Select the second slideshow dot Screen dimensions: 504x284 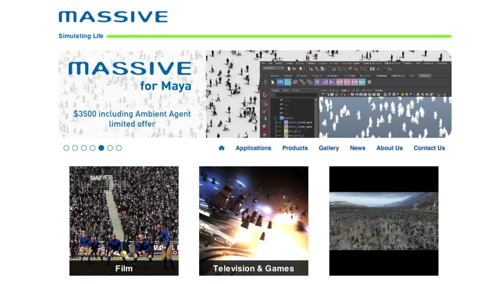tap(75, 148)
